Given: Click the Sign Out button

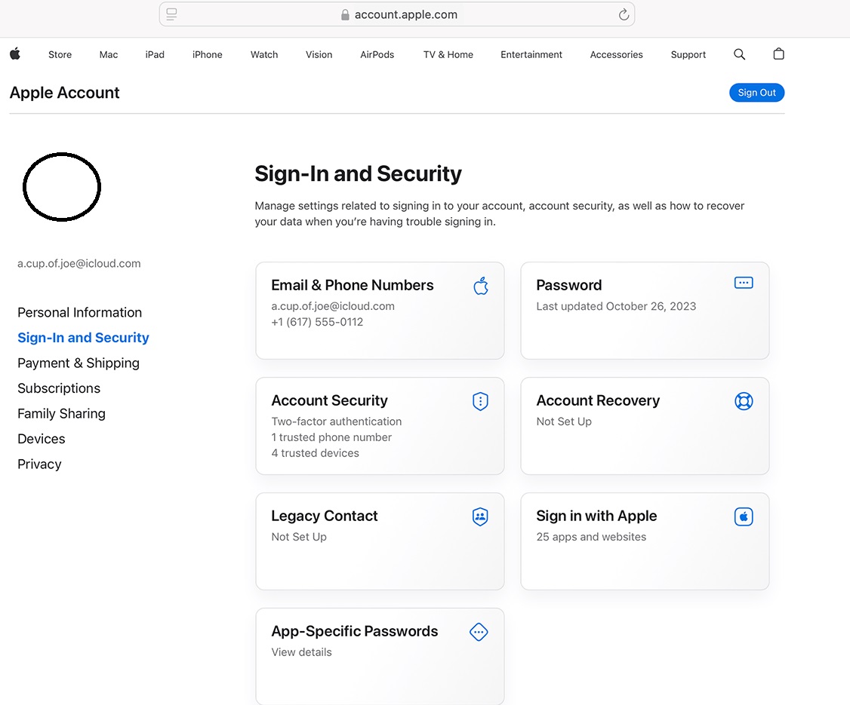Looking at the screenshot, I should tap(756, 93).
